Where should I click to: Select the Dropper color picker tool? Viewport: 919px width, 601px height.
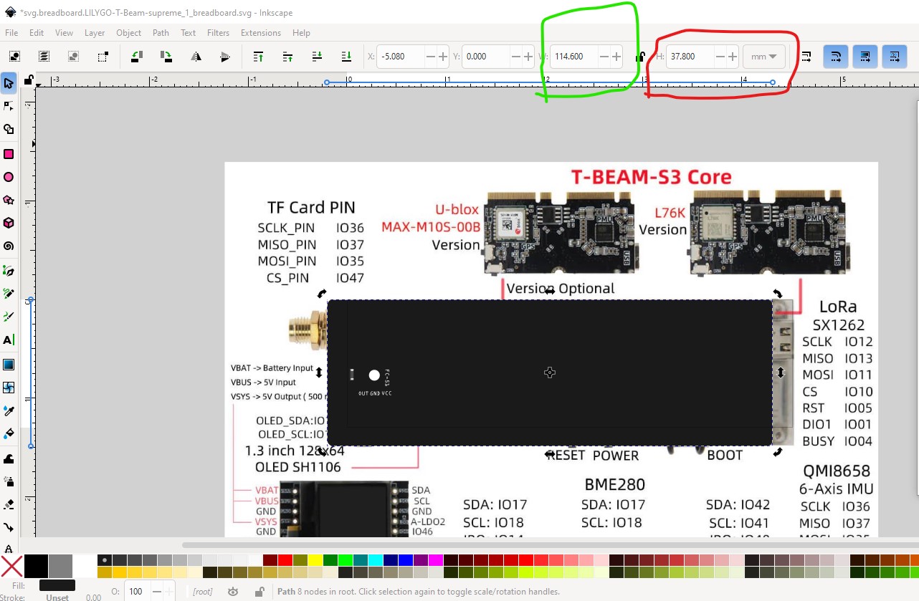click(x=9, y=410)
